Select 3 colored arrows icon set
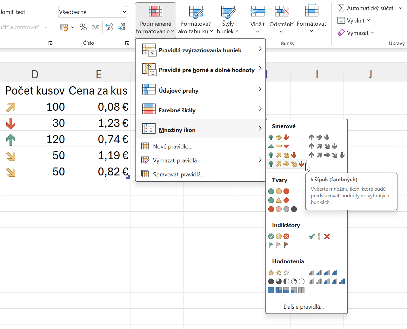This screenshot has height=329, width=407. click(x=278, y=137)
